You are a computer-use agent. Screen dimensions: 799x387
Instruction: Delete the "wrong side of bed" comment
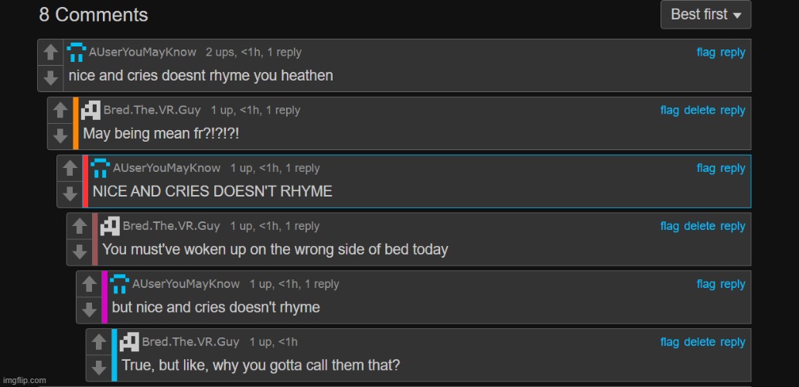pyautogui.click(x=699, y=226)
